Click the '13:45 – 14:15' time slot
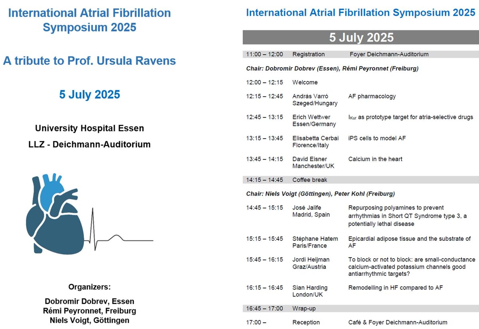Image resolution: width=479 pixels, height=329 pixels. [264, 159]
